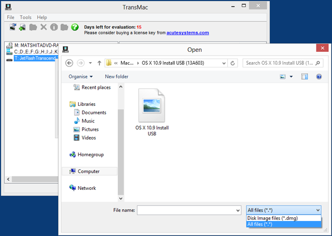This screenshot has width=332, height=236.
Task: Click the TransMac app icon in title bar
Action: [8, 7]
